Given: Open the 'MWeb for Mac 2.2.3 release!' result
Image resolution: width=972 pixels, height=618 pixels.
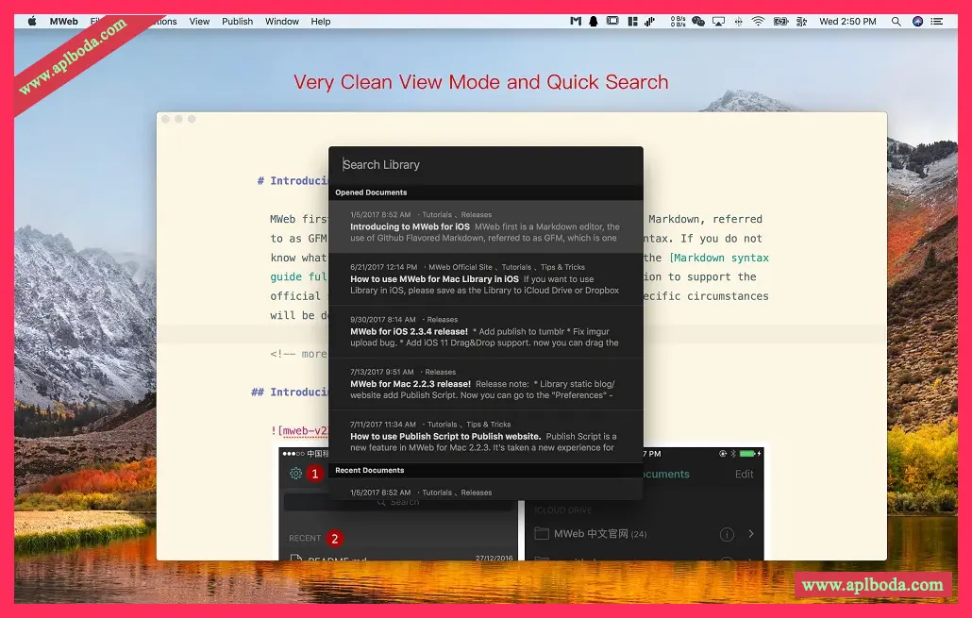Looking at the screenshot, I should pos(485,383).
